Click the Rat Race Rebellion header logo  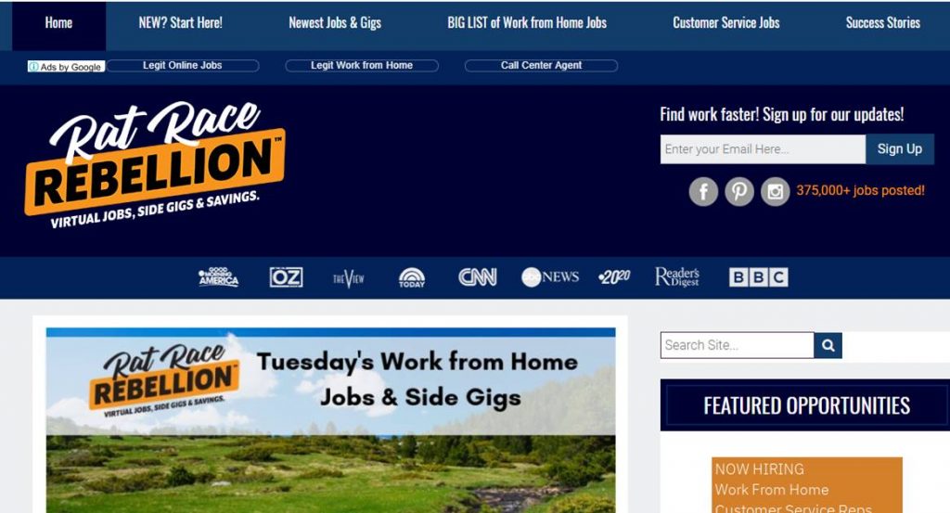tap(155, 165)
